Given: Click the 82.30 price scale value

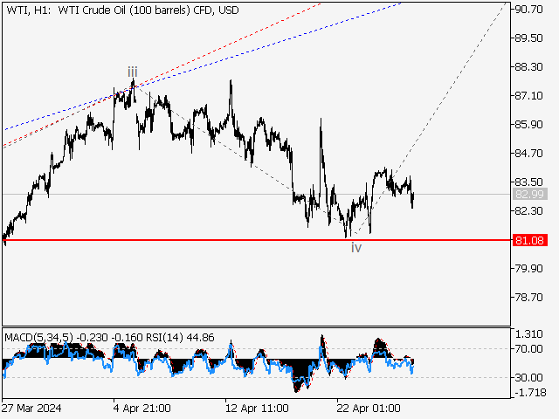Looking at the screenshot, I should 528,211.
